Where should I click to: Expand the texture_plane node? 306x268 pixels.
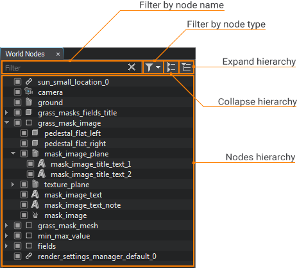click(13, 184)
